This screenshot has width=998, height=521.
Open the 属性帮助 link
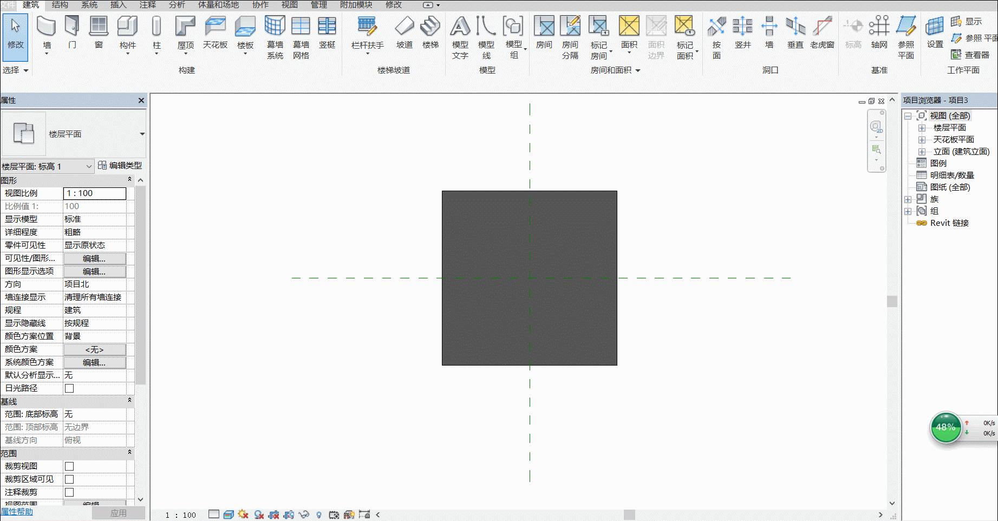click(x=17, y=512)
